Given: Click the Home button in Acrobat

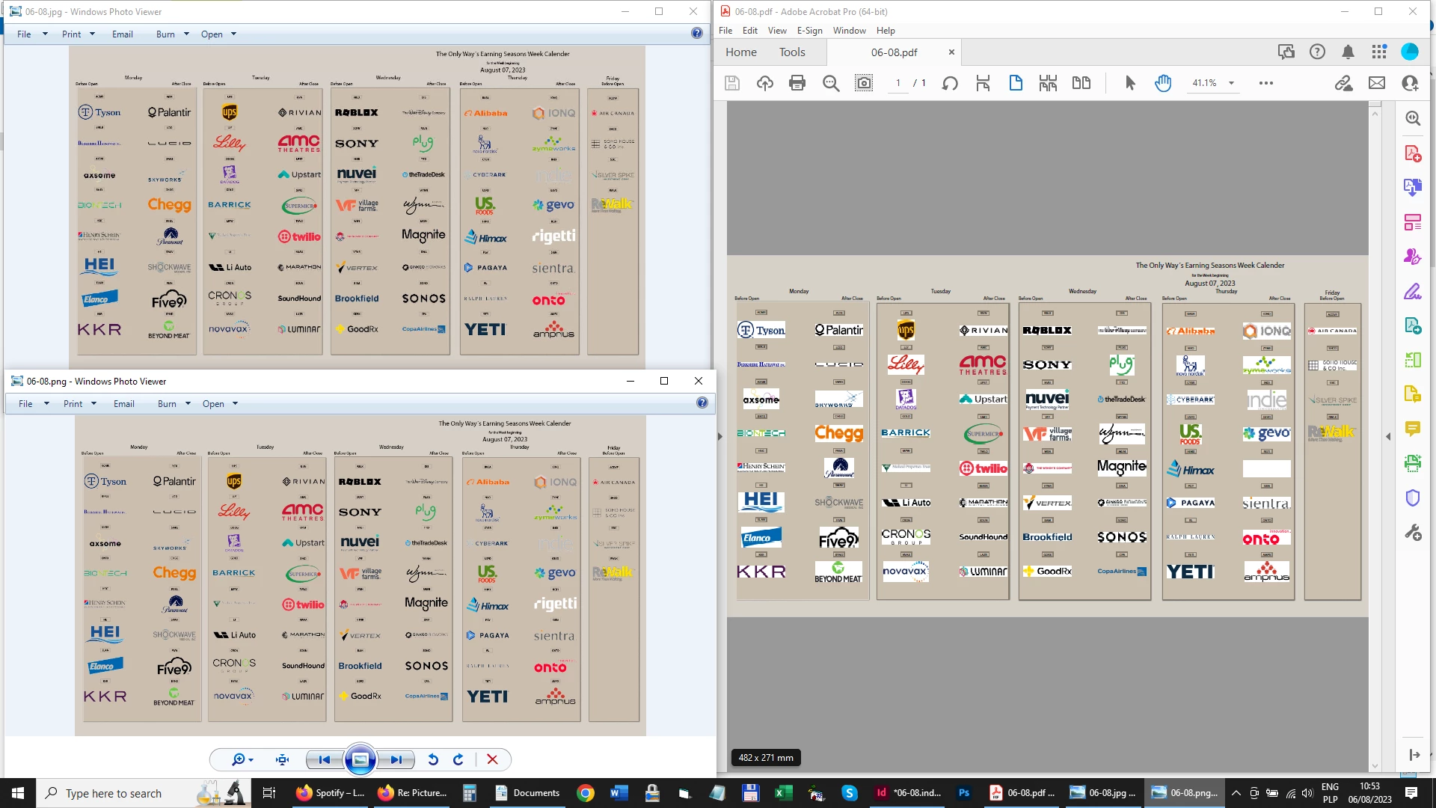Looking at the screenshot, I should pos(740,52).
